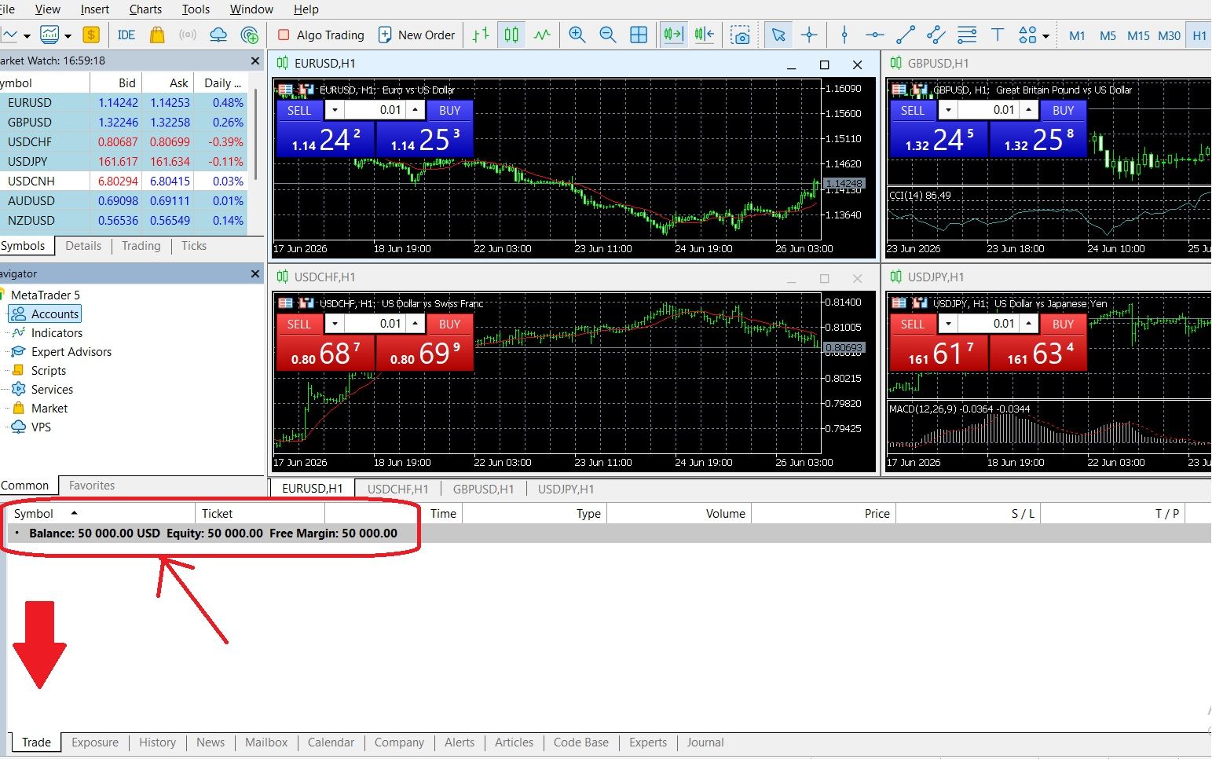
Task: Zoom in on the chart
Action: [577, 35]
